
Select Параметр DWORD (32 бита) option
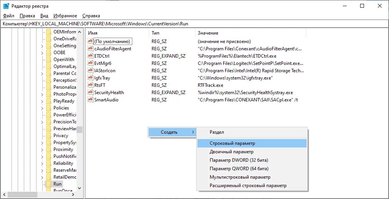239,160
